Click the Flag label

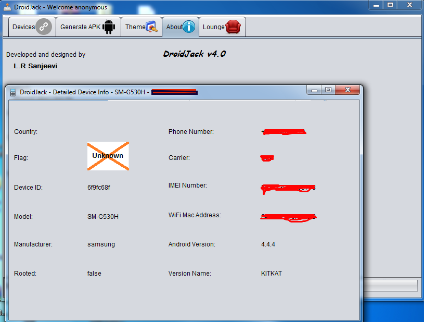click(21, 158)
